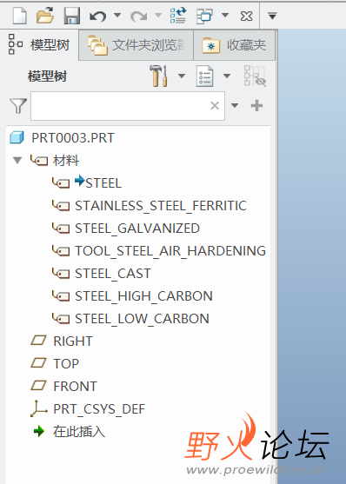Switch to the 文件夹浏览器 tab

pyautogui.click(x=136, y=45)
